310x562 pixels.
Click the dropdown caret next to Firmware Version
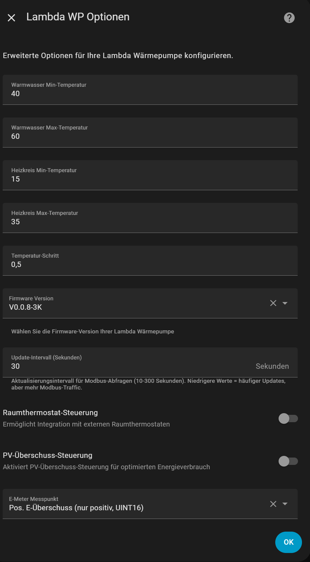pyautogui.click(x=285, y=303)
